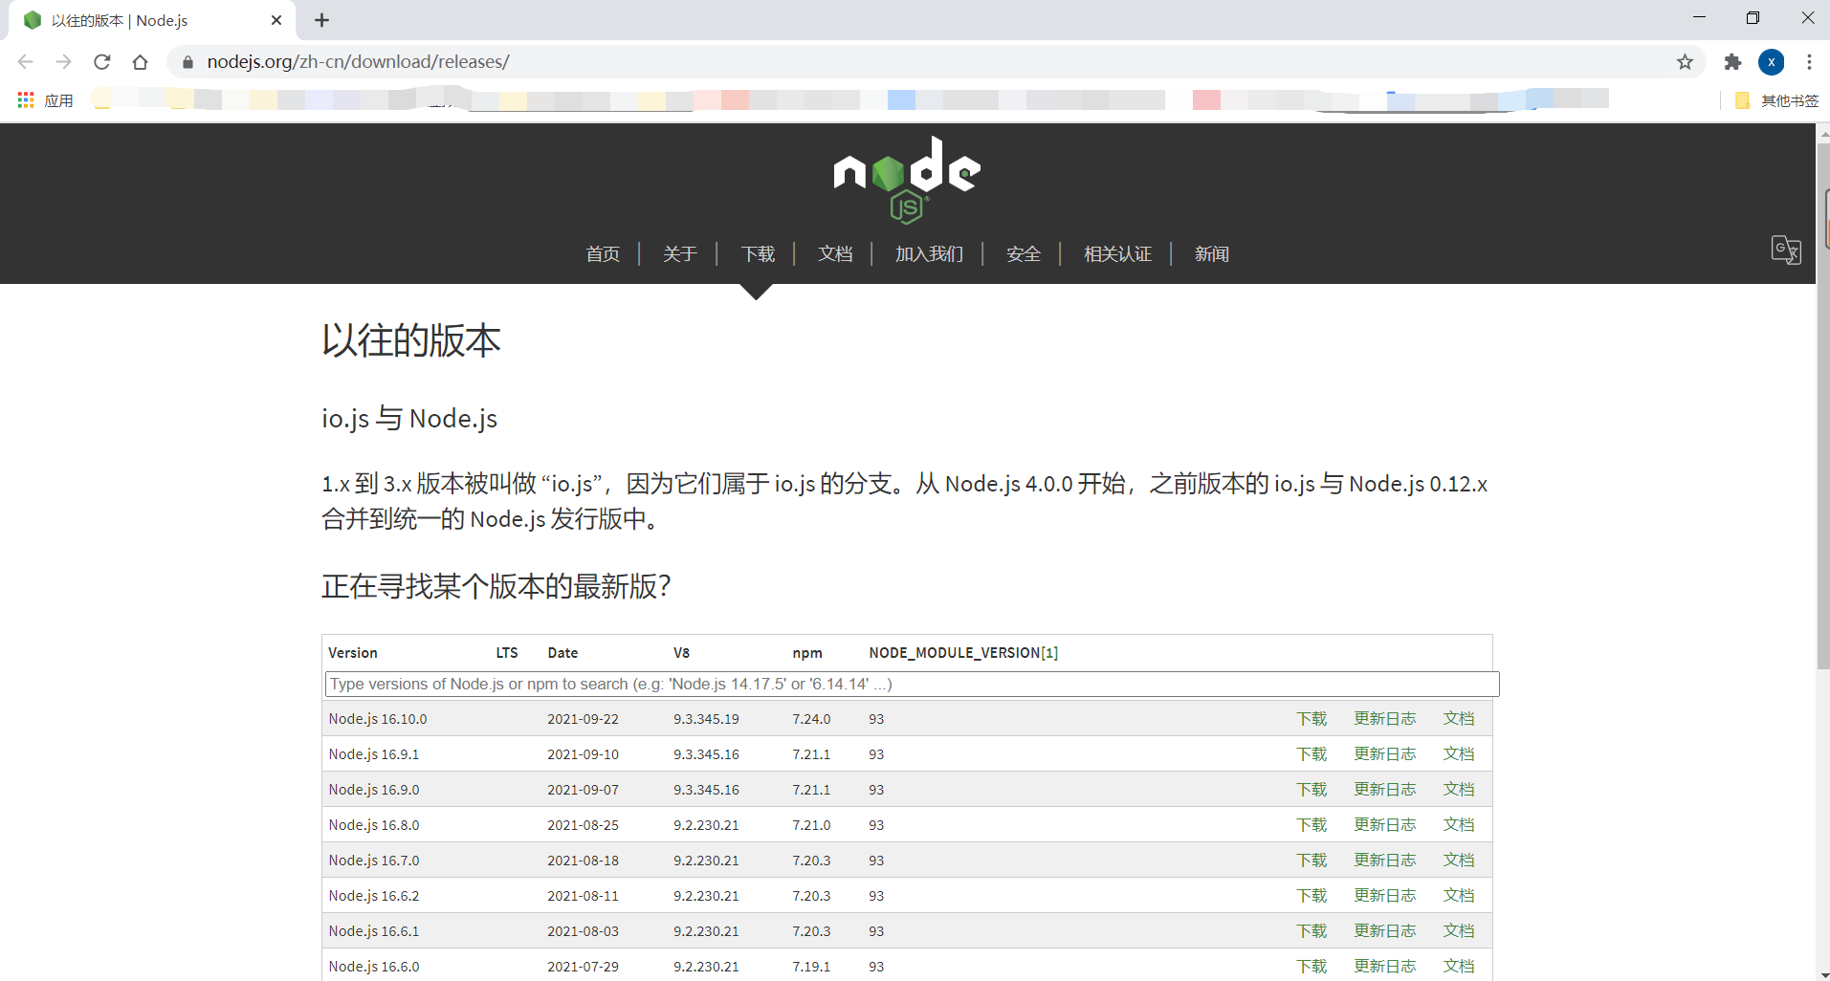The image size is (1830, 981).
Task: Download Node.js 16.9.0
Action: pos(1312,790)
